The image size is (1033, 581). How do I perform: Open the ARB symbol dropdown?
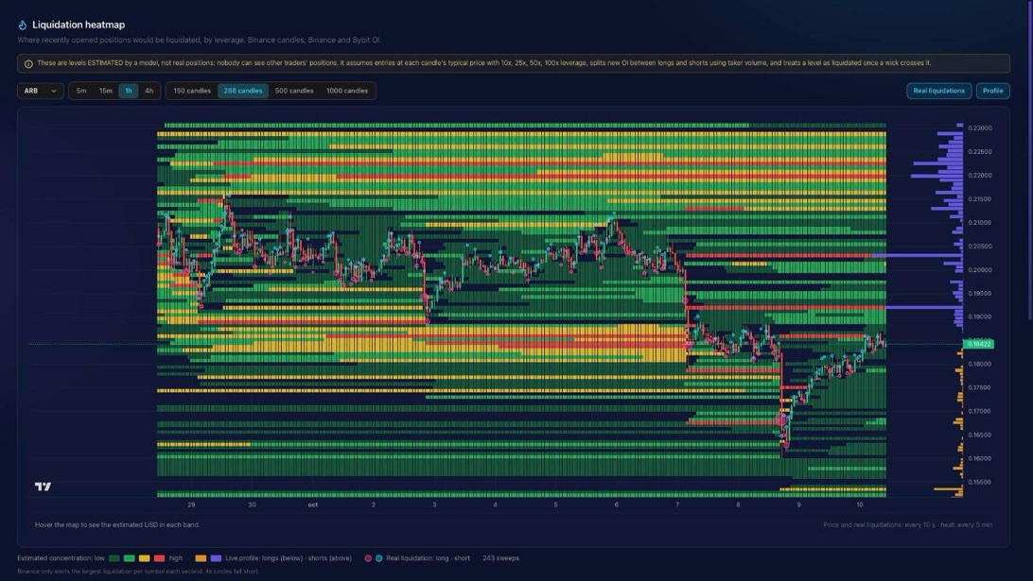click(x=40, y=91)
